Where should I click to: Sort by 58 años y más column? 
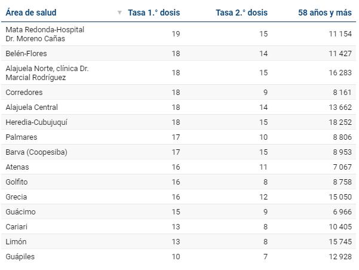coord(325,13)
